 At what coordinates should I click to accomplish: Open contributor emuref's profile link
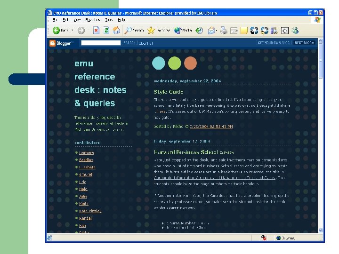[x=86, y=175]
